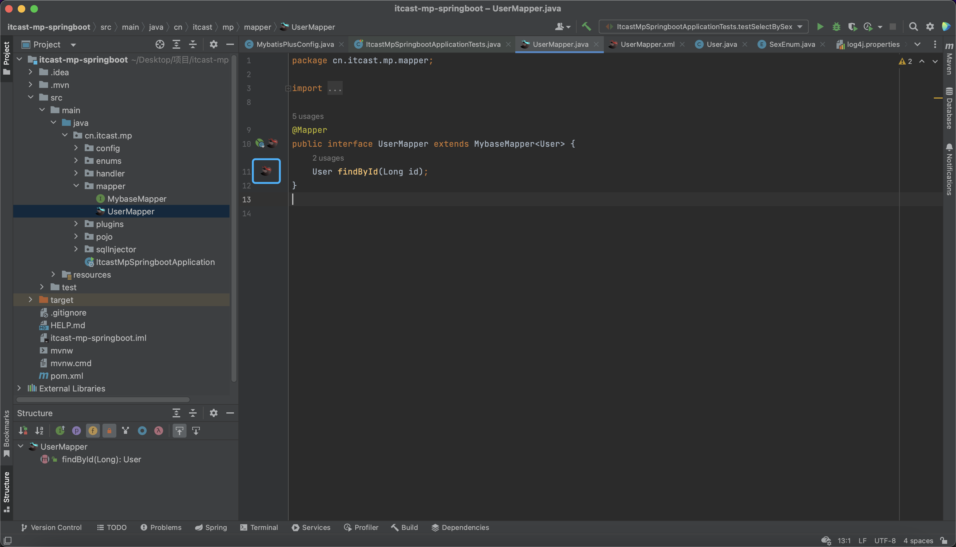Toggle Show Fields filter in Structure
This screenshot has width=956, height=547.
[x=93, y=431]
